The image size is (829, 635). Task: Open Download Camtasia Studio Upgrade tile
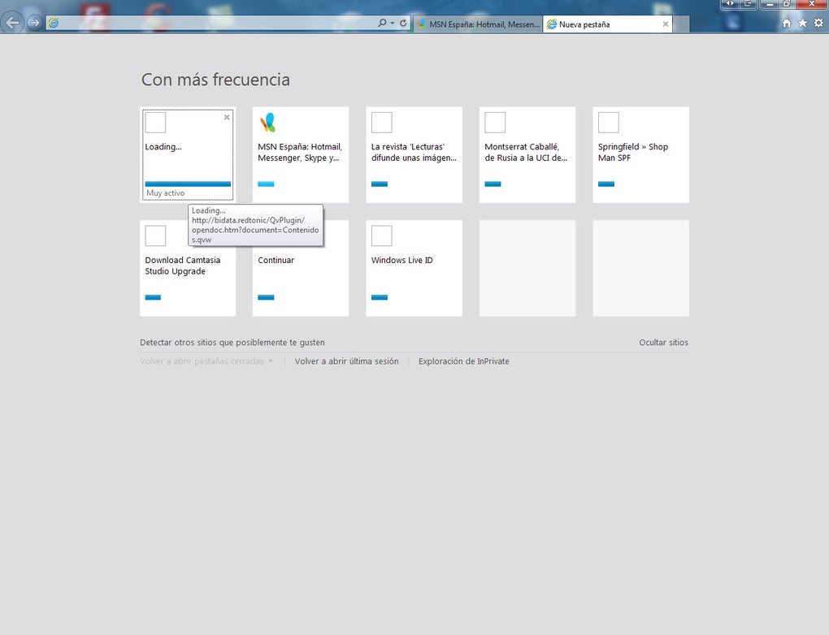click(188, 268)
